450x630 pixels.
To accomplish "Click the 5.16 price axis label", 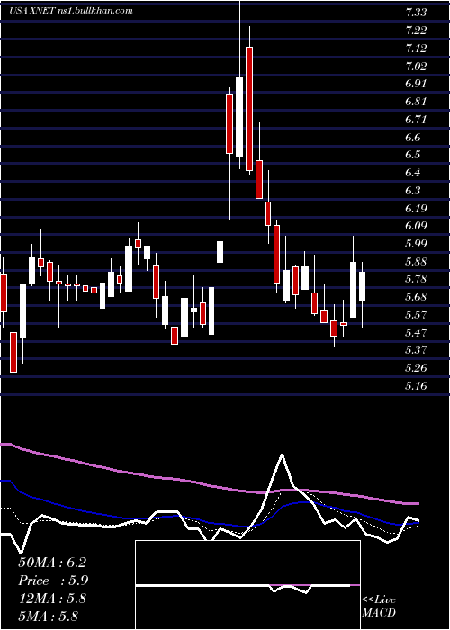I will click(416, 386).
